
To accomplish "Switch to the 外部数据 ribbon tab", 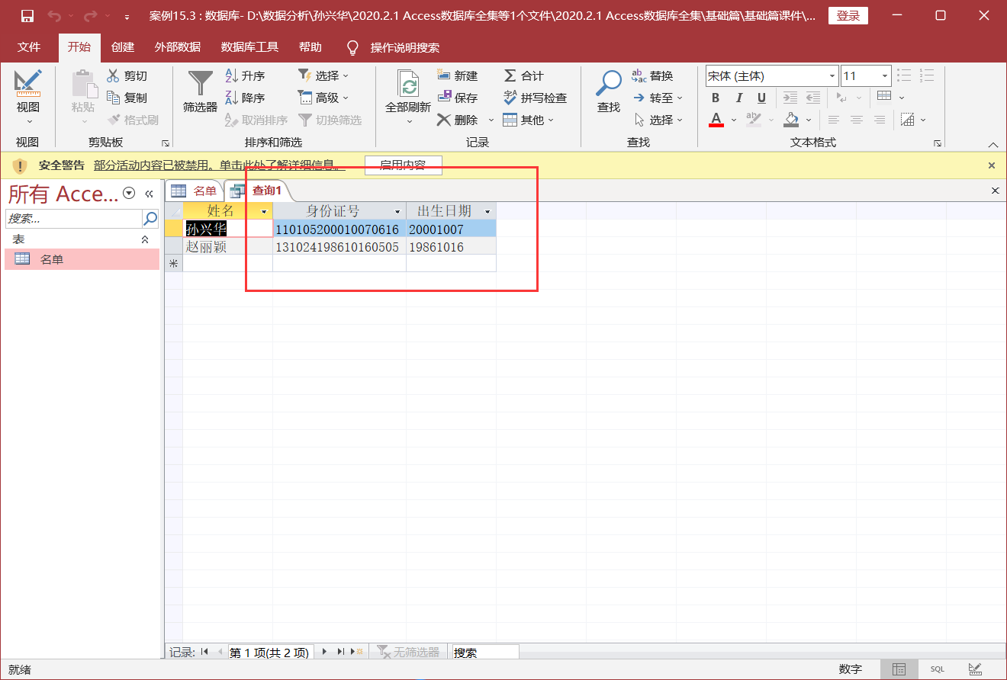I will [x=178, y=47].
